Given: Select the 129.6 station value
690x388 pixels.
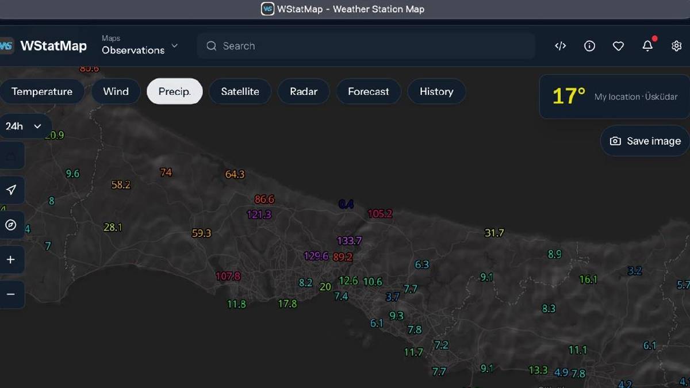Looking at the screenshot, I should tap(316, 256).
